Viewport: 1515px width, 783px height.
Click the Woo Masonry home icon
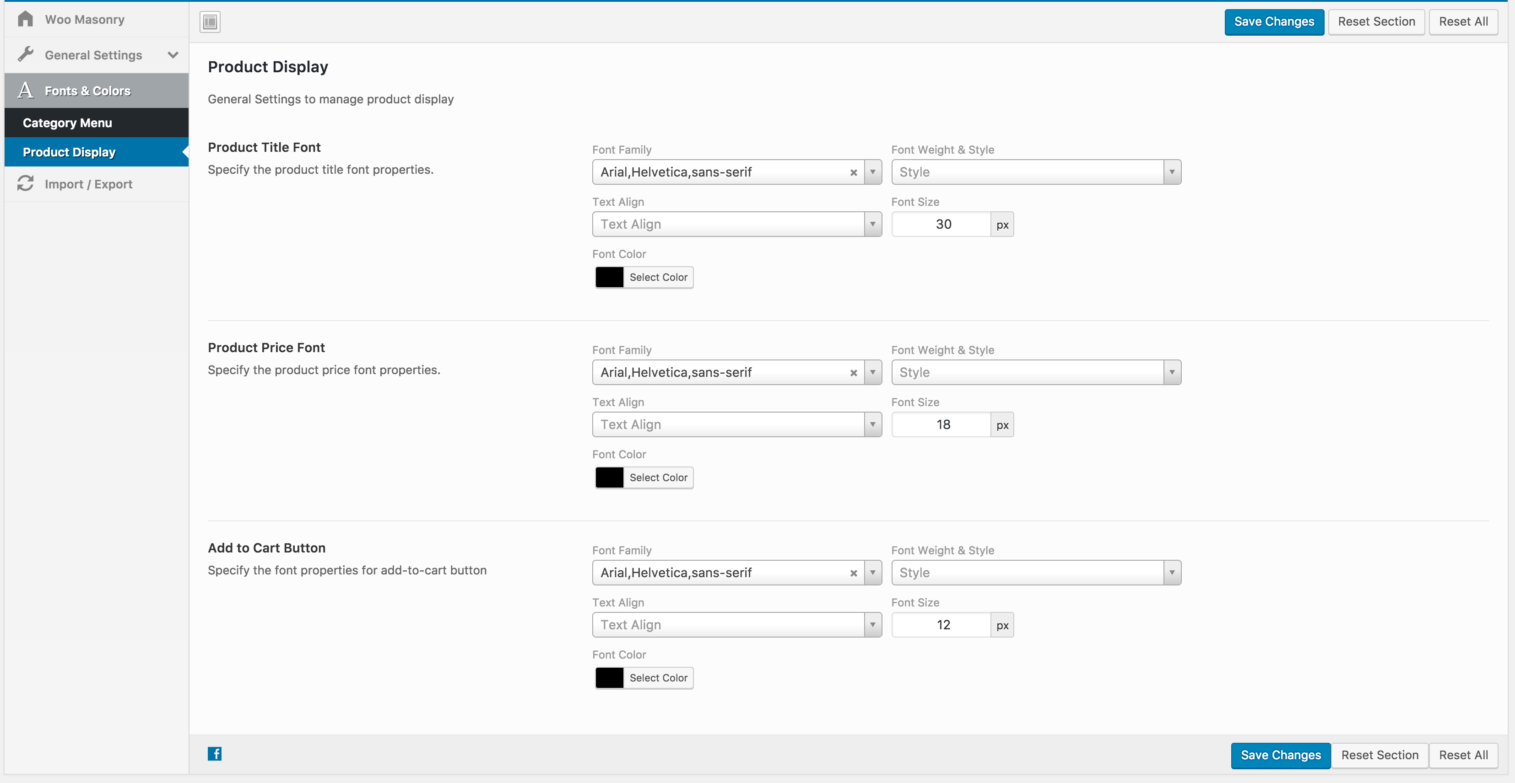coord(25,19)
